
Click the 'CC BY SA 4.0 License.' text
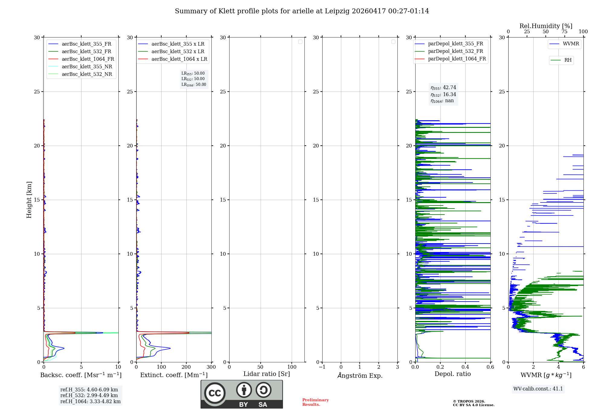pyautogui.click(x=474, y=405)
